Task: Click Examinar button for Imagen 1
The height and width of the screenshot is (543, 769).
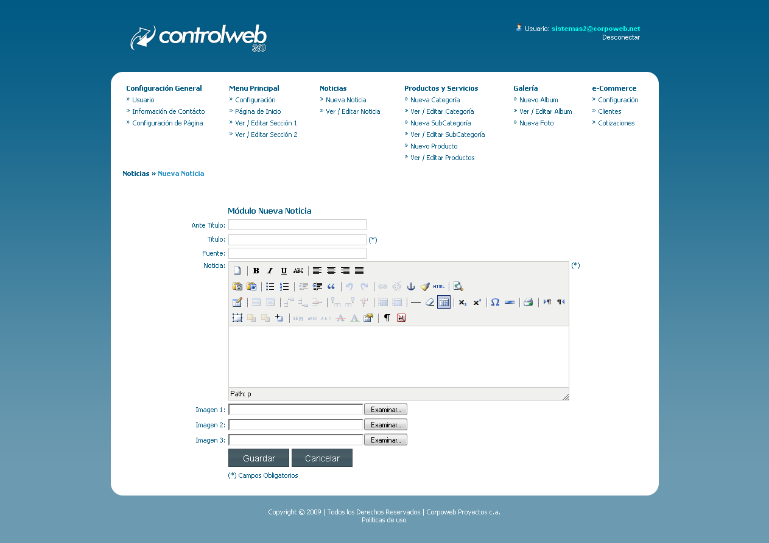Action: point(385,410)
